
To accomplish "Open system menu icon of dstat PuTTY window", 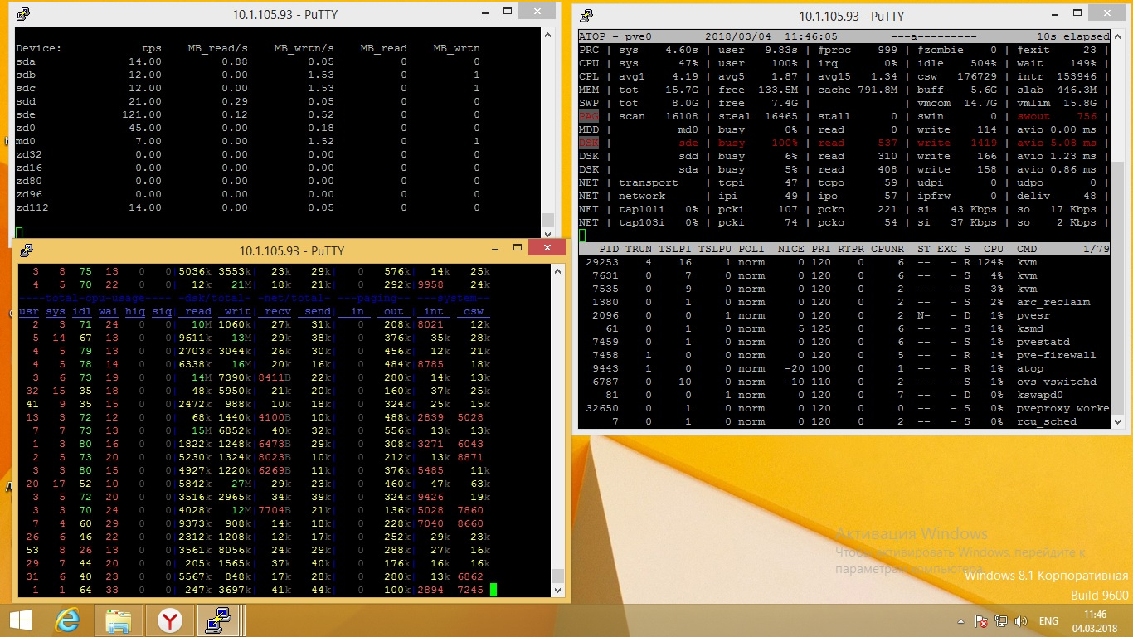I will [27, 250].
